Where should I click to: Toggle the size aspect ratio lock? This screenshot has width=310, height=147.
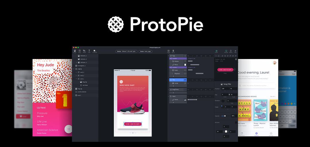[229, 95]
